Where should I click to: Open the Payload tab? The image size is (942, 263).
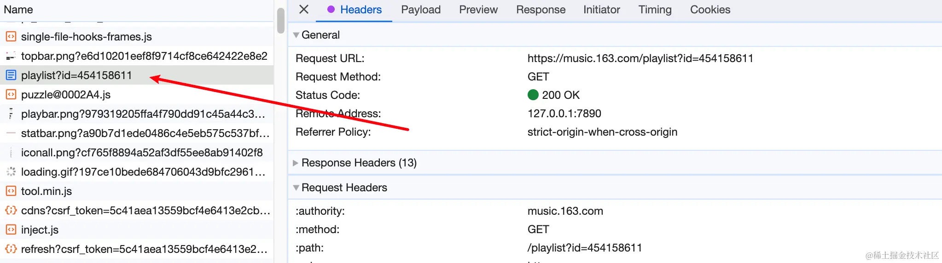pos(421,10)
